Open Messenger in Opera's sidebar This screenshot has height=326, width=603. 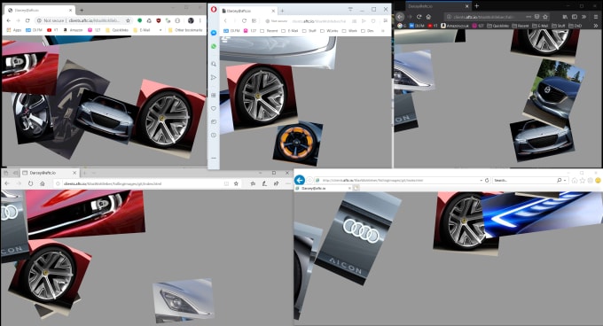click(x=214, y=33)
